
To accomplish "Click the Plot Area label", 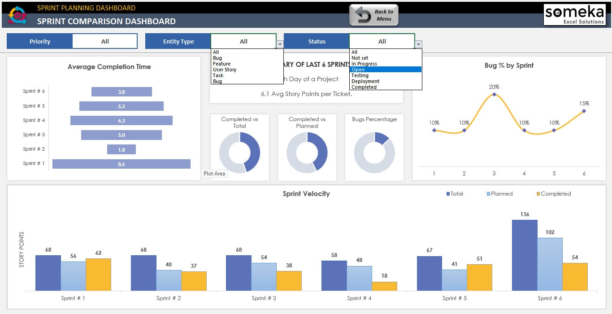I will pyautogui.click(x=214, y=173).
